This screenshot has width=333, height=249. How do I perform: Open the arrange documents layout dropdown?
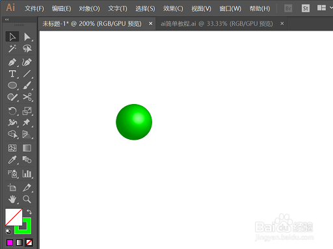point(325,8)
